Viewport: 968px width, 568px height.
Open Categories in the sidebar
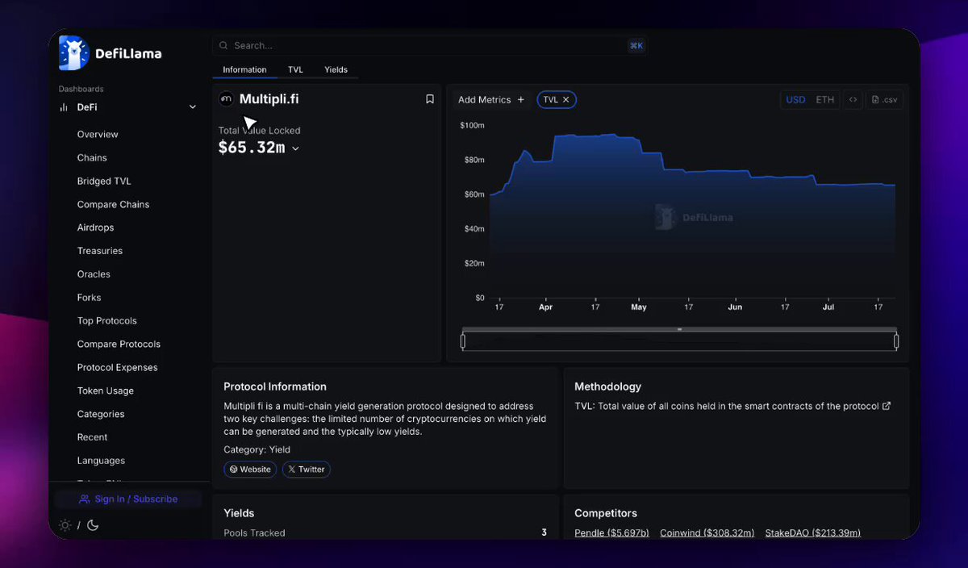(x=101, y=415)
